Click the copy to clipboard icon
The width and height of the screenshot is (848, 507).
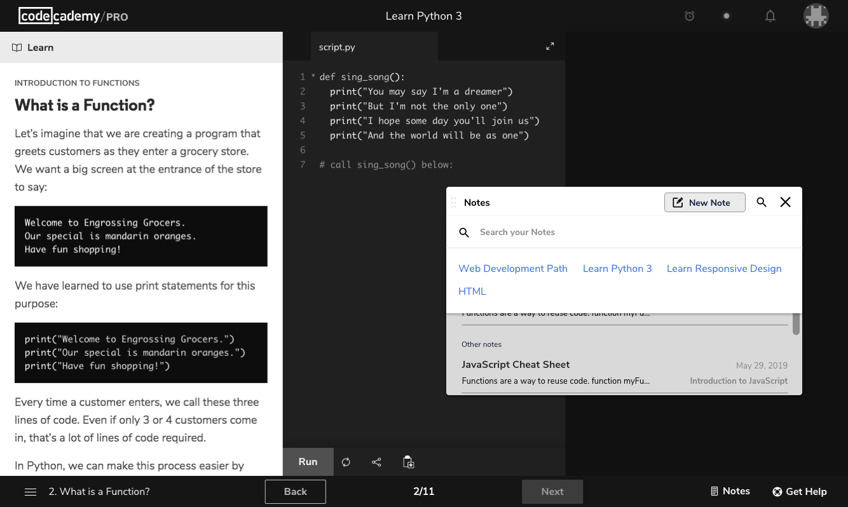coord(409,462)
